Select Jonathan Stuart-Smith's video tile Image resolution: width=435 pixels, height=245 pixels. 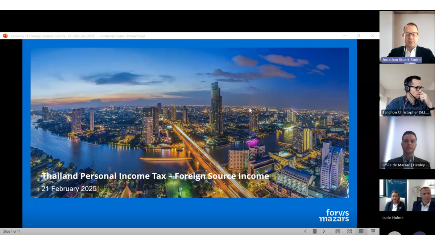pos(407,37)
